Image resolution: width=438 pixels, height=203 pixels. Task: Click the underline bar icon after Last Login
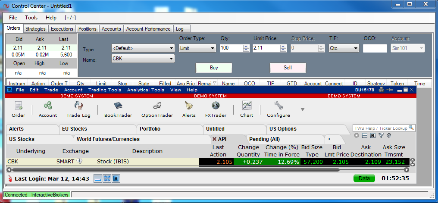[97, 178]
